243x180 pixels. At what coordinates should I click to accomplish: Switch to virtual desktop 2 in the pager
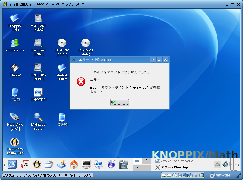147,161
